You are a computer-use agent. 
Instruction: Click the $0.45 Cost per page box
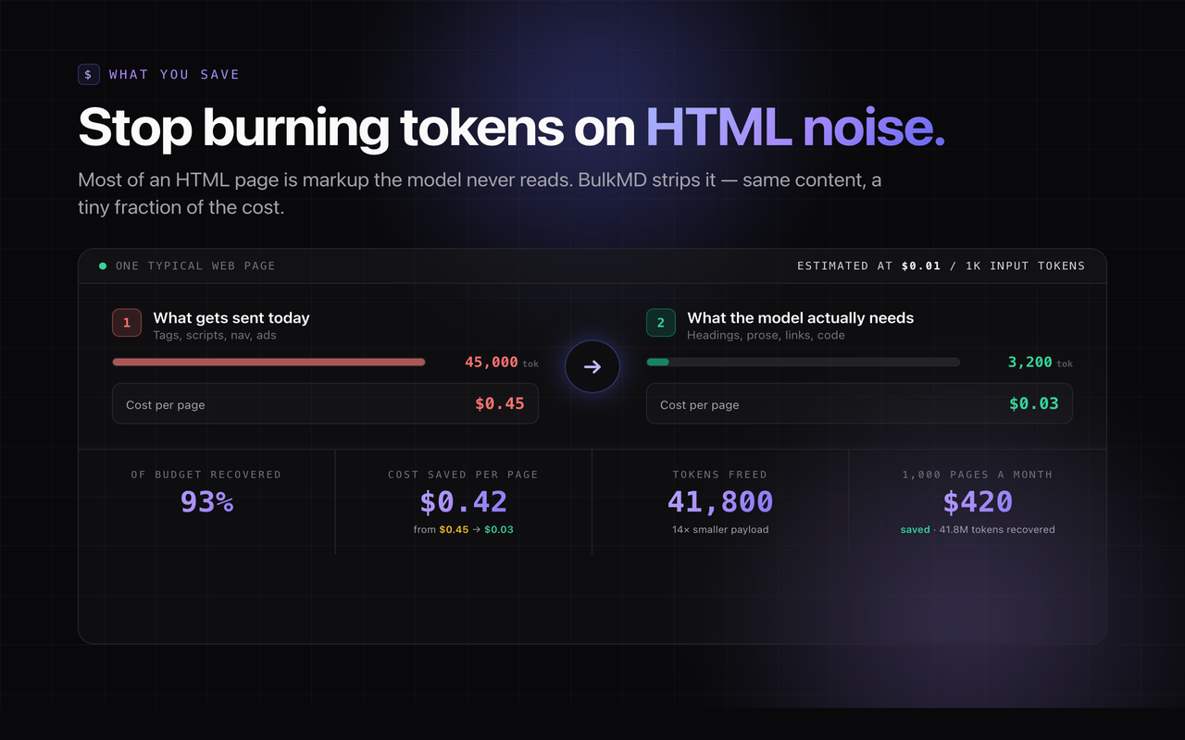325,403
